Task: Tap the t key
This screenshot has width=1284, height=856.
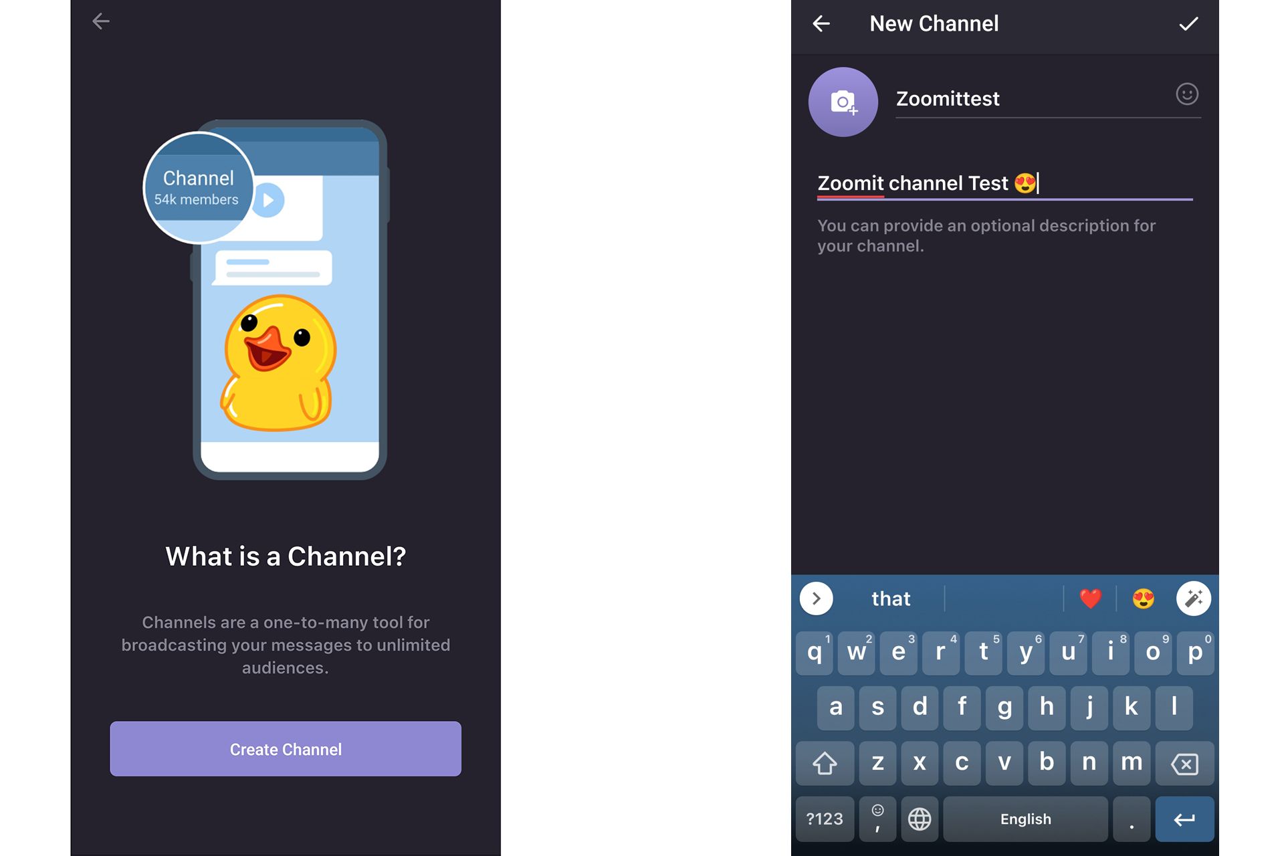Action: click(x=984, y=653)
